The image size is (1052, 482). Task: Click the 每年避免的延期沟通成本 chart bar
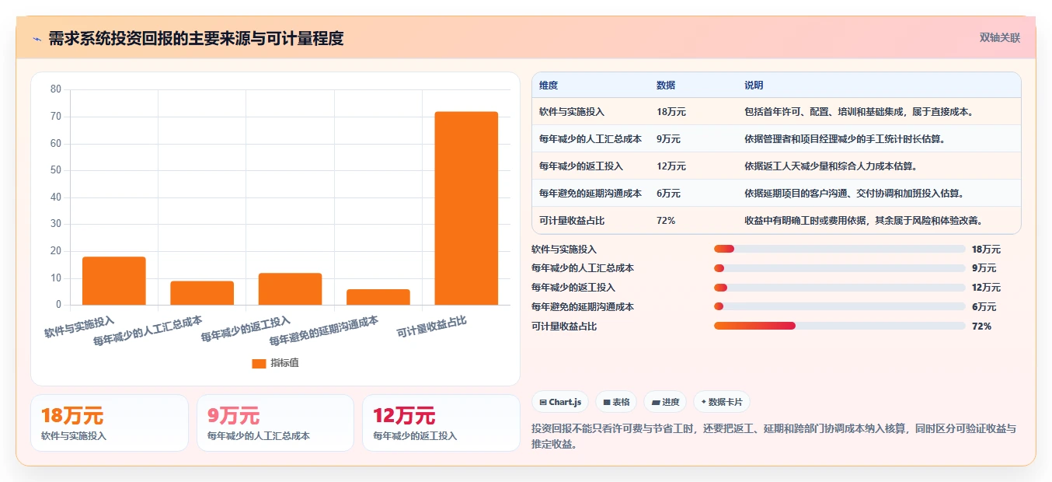pyautogui.click(x=378, y=297)
